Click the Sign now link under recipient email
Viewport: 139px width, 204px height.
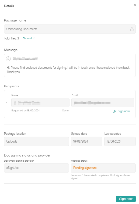tap(124, 111)
